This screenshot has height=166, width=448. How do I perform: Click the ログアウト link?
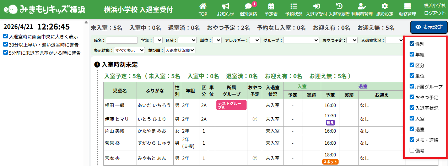point(434,13)
